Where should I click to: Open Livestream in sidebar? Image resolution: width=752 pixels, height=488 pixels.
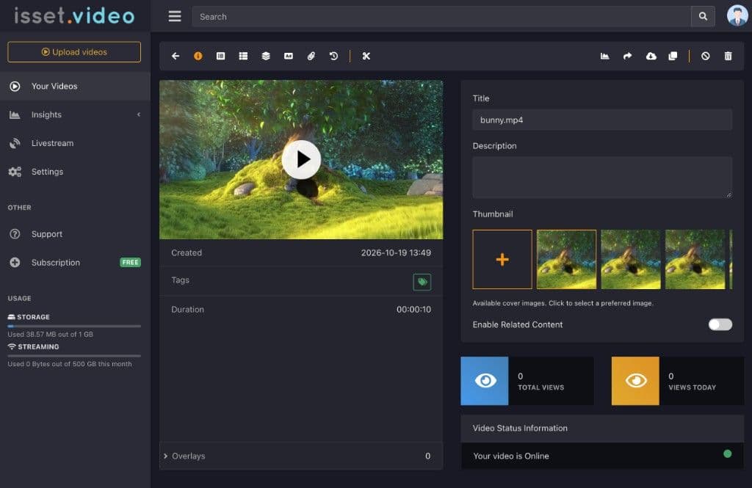tap(75, 143)
